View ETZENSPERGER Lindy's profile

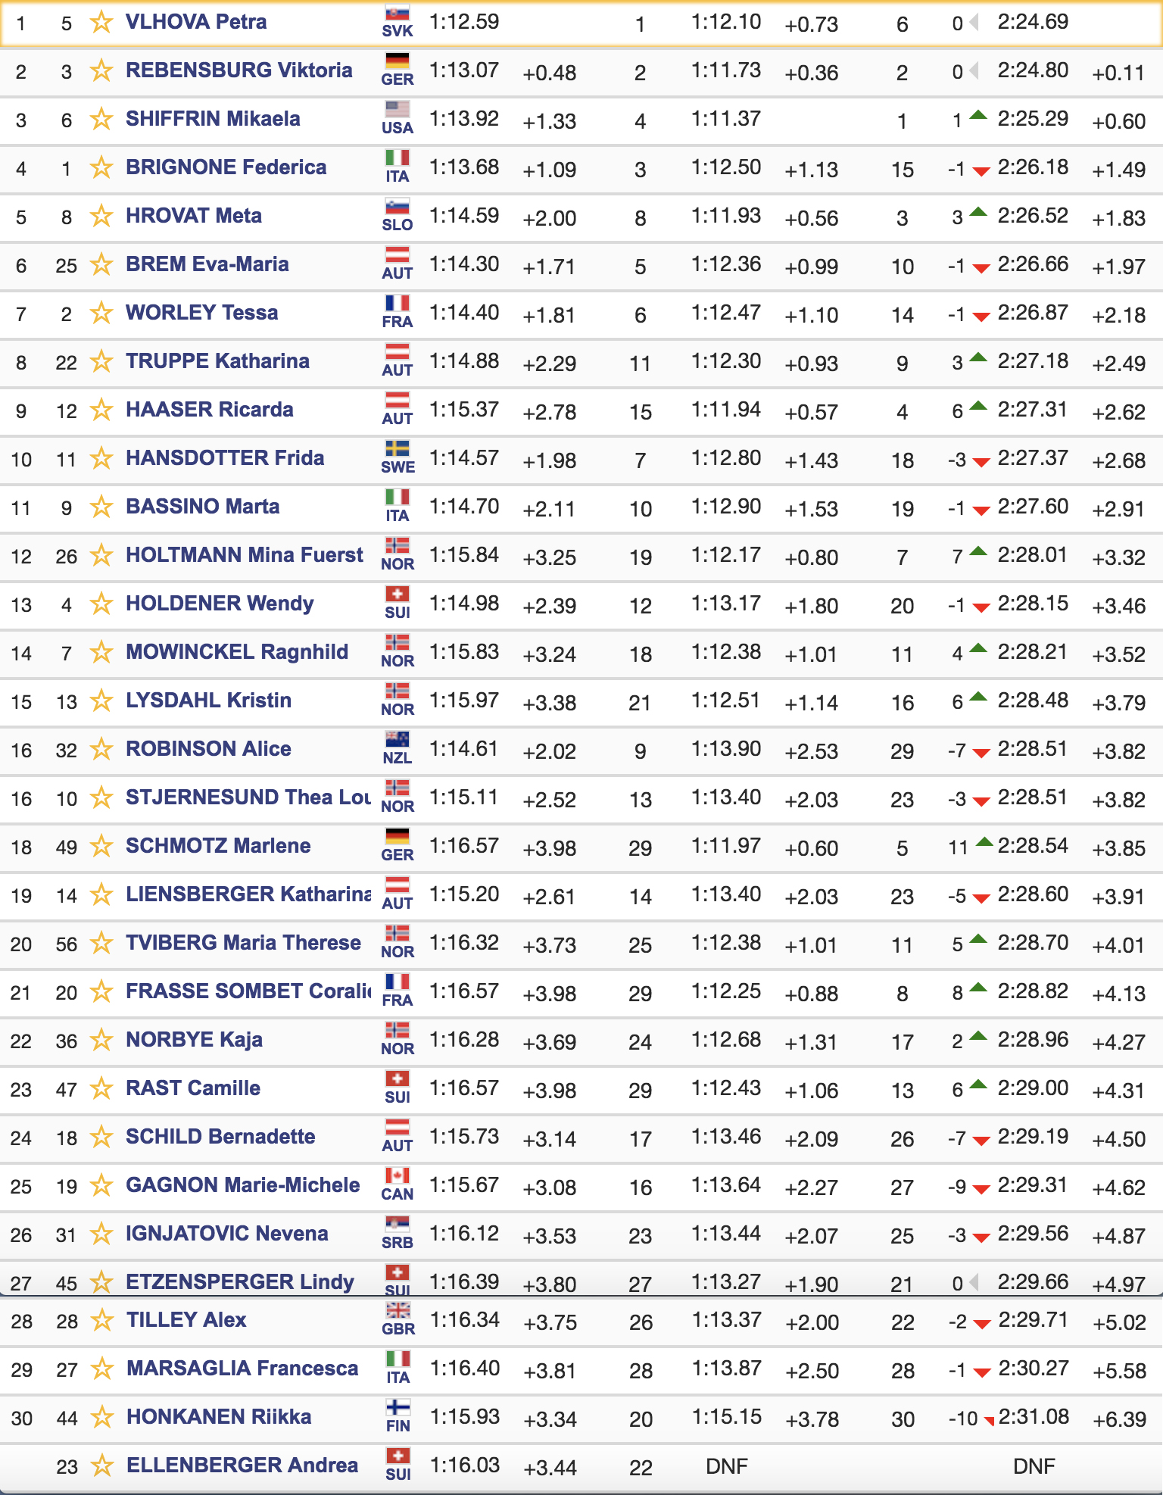(x=240, y=1281)
